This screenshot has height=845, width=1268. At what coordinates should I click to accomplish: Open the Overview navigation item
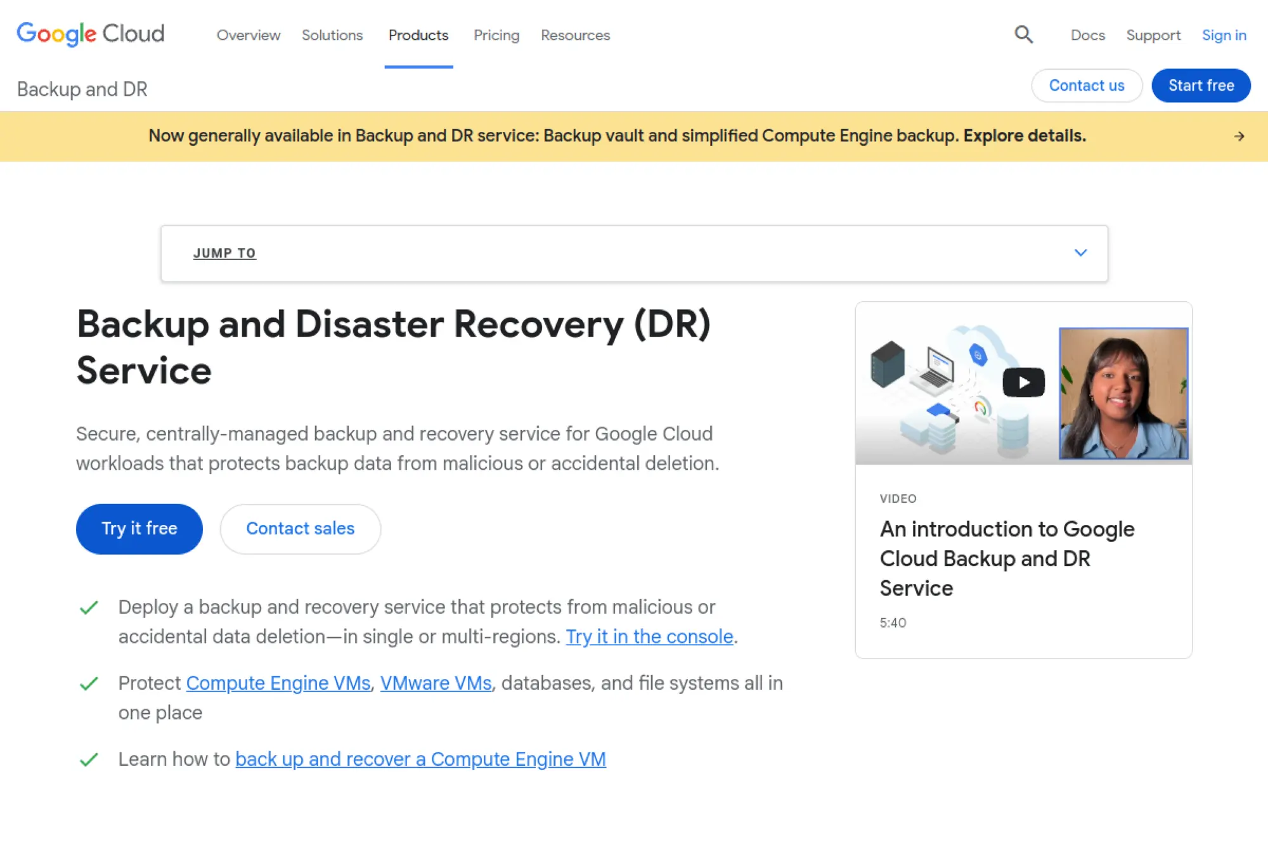click(249, 35)
